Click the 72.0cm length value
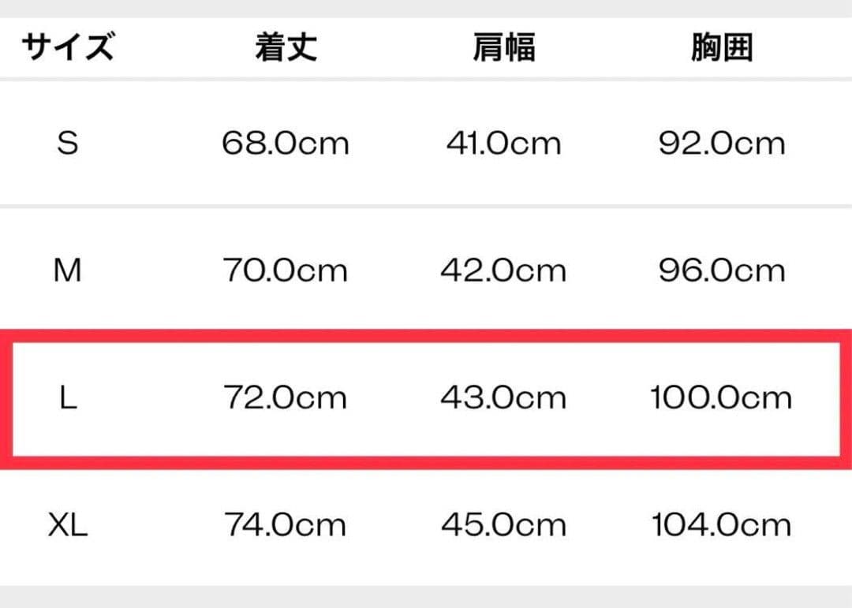This screenshot has width=852, height=608. coord(286,398)
